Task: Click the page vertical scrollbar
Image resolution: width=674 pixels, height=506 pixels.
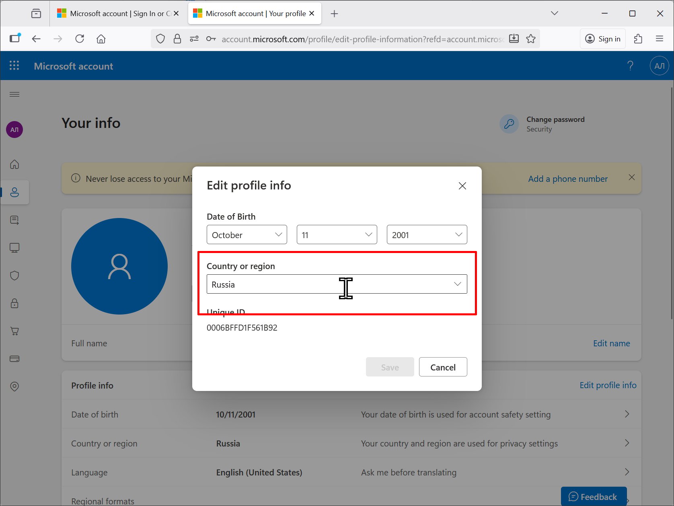Action: [x=671, y=204]
